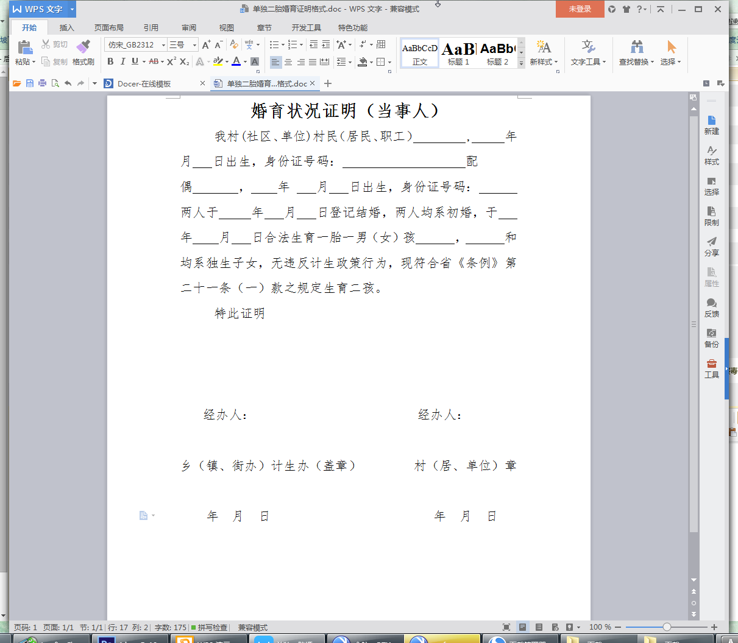Toggle bold formatting
738x643 pixels.
[x=110, y=61]
